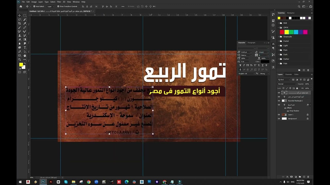
Task: Open layer Opacity dropdown arrow
Action: point(311,84)
